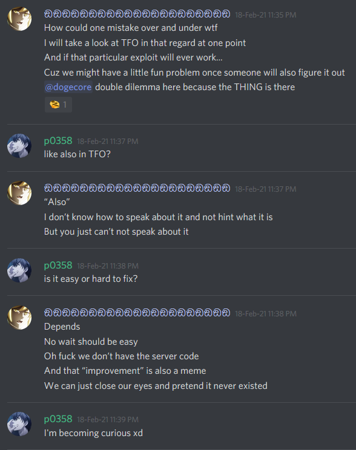
Task: Open avatar beside the 11:35 PM message
Action: [19, 19]
